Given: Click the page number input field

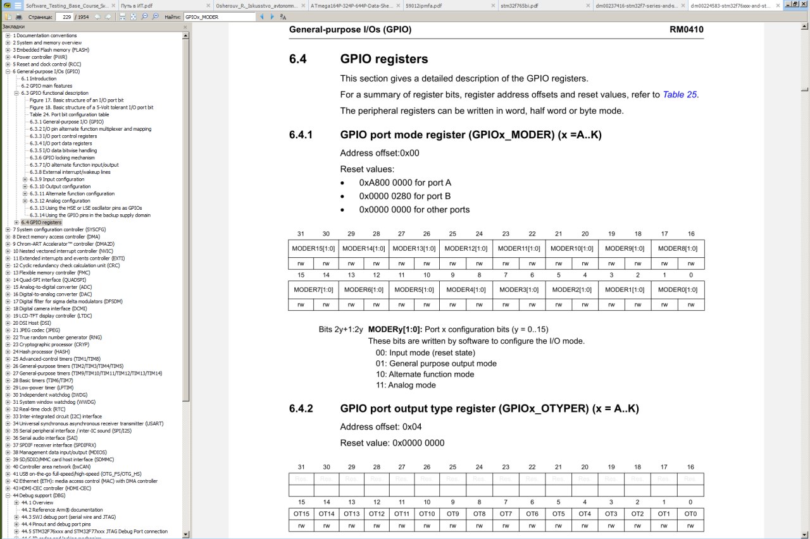Looking at the screenshot, I should pyautogui.click(x=64, y=16).
